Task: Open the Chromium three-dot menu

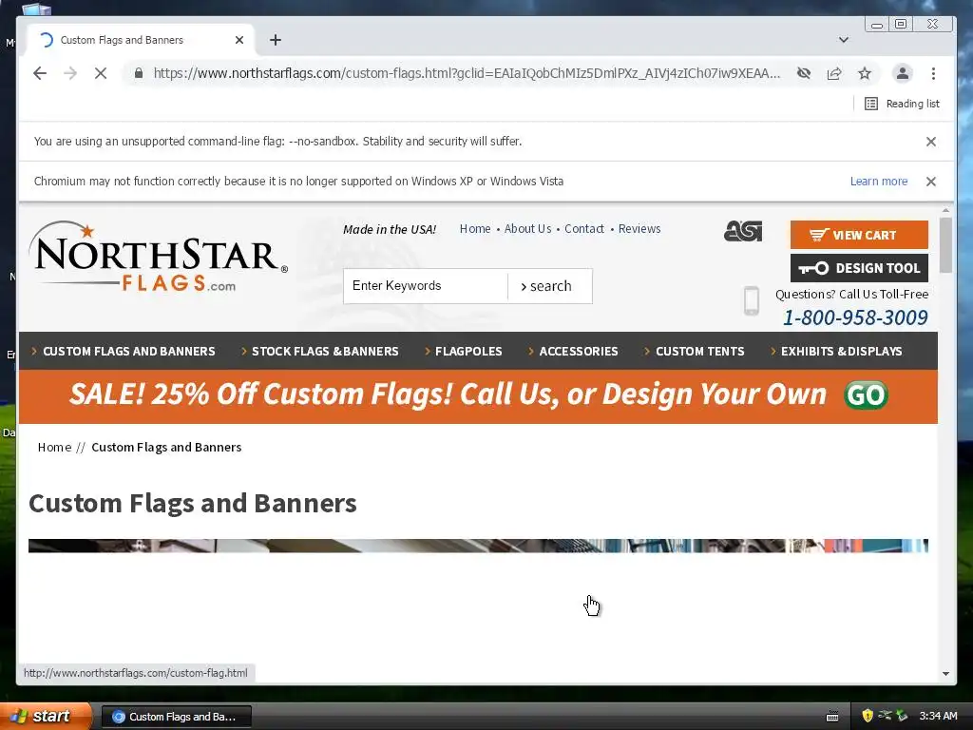Action: click(933, 73)
